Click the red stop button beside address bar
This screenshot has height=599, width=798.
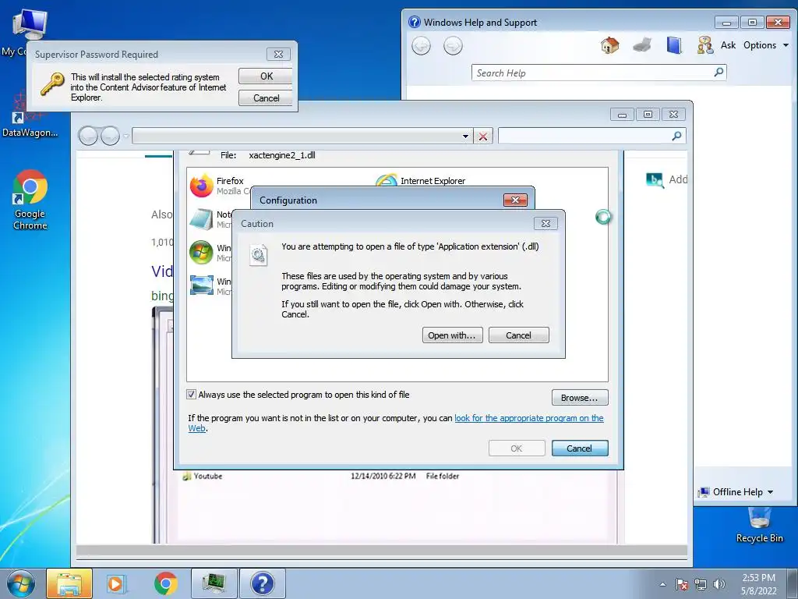click(x=483, y=136)
